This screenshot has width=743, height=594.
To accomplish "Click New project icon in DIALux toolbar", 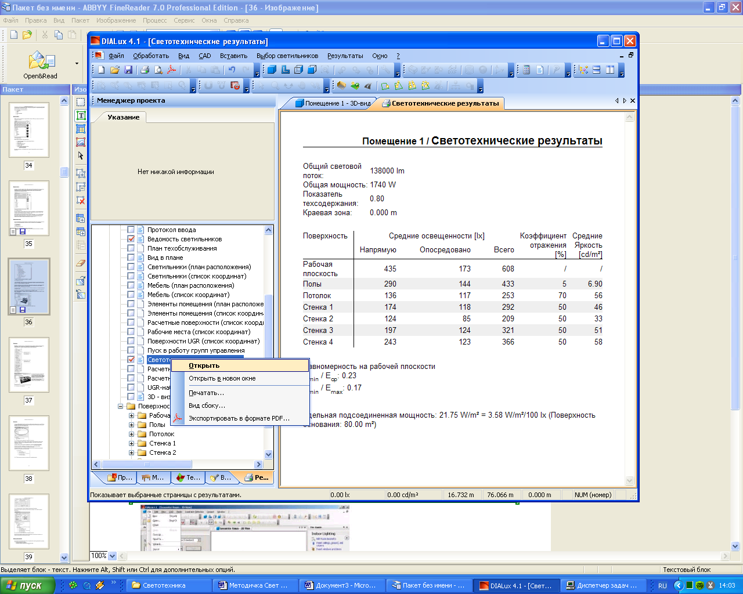I will point(102,70).
